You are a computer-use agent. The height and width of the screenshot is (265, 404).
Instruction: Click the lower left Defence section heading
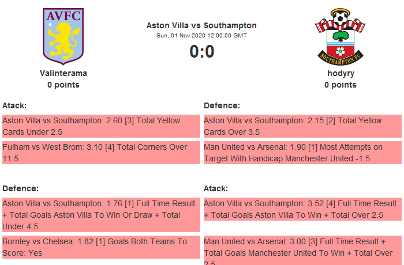coord(20,188)
